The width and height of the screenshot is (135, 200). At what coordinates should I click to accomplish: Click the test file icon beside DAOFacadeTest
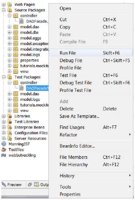pos(21,88)
